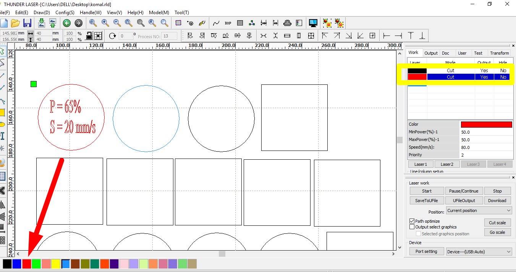Viewport: 516px width, 272px height.
Task: Redo with the gray right arrow
Action: pos(78,23)
